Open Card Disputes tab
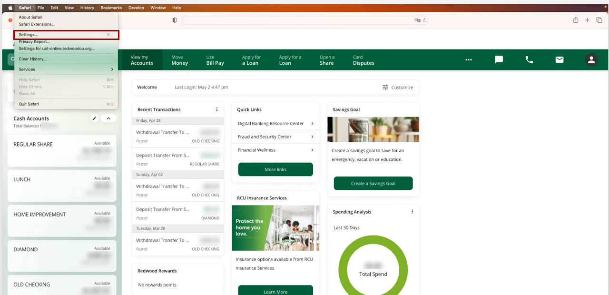The width and height of the screenshot is (609, 295). tap(363, 60)
